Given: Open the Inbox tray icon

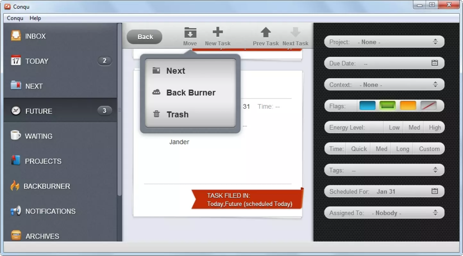Looking at the screenshot, I should point(16,36).
